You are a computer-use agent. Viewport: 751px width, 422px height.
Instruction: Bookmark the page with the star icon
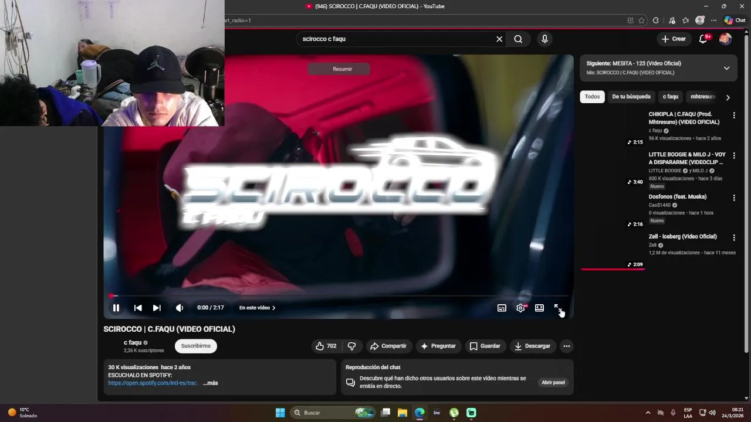(x=642, y=21)
